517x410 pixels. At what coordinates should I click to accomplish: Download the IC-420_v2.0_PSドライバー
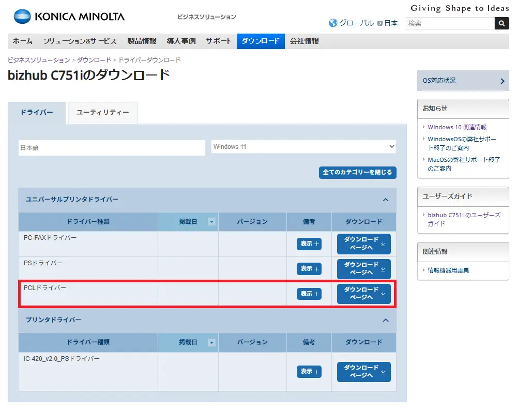click(363, 372)
